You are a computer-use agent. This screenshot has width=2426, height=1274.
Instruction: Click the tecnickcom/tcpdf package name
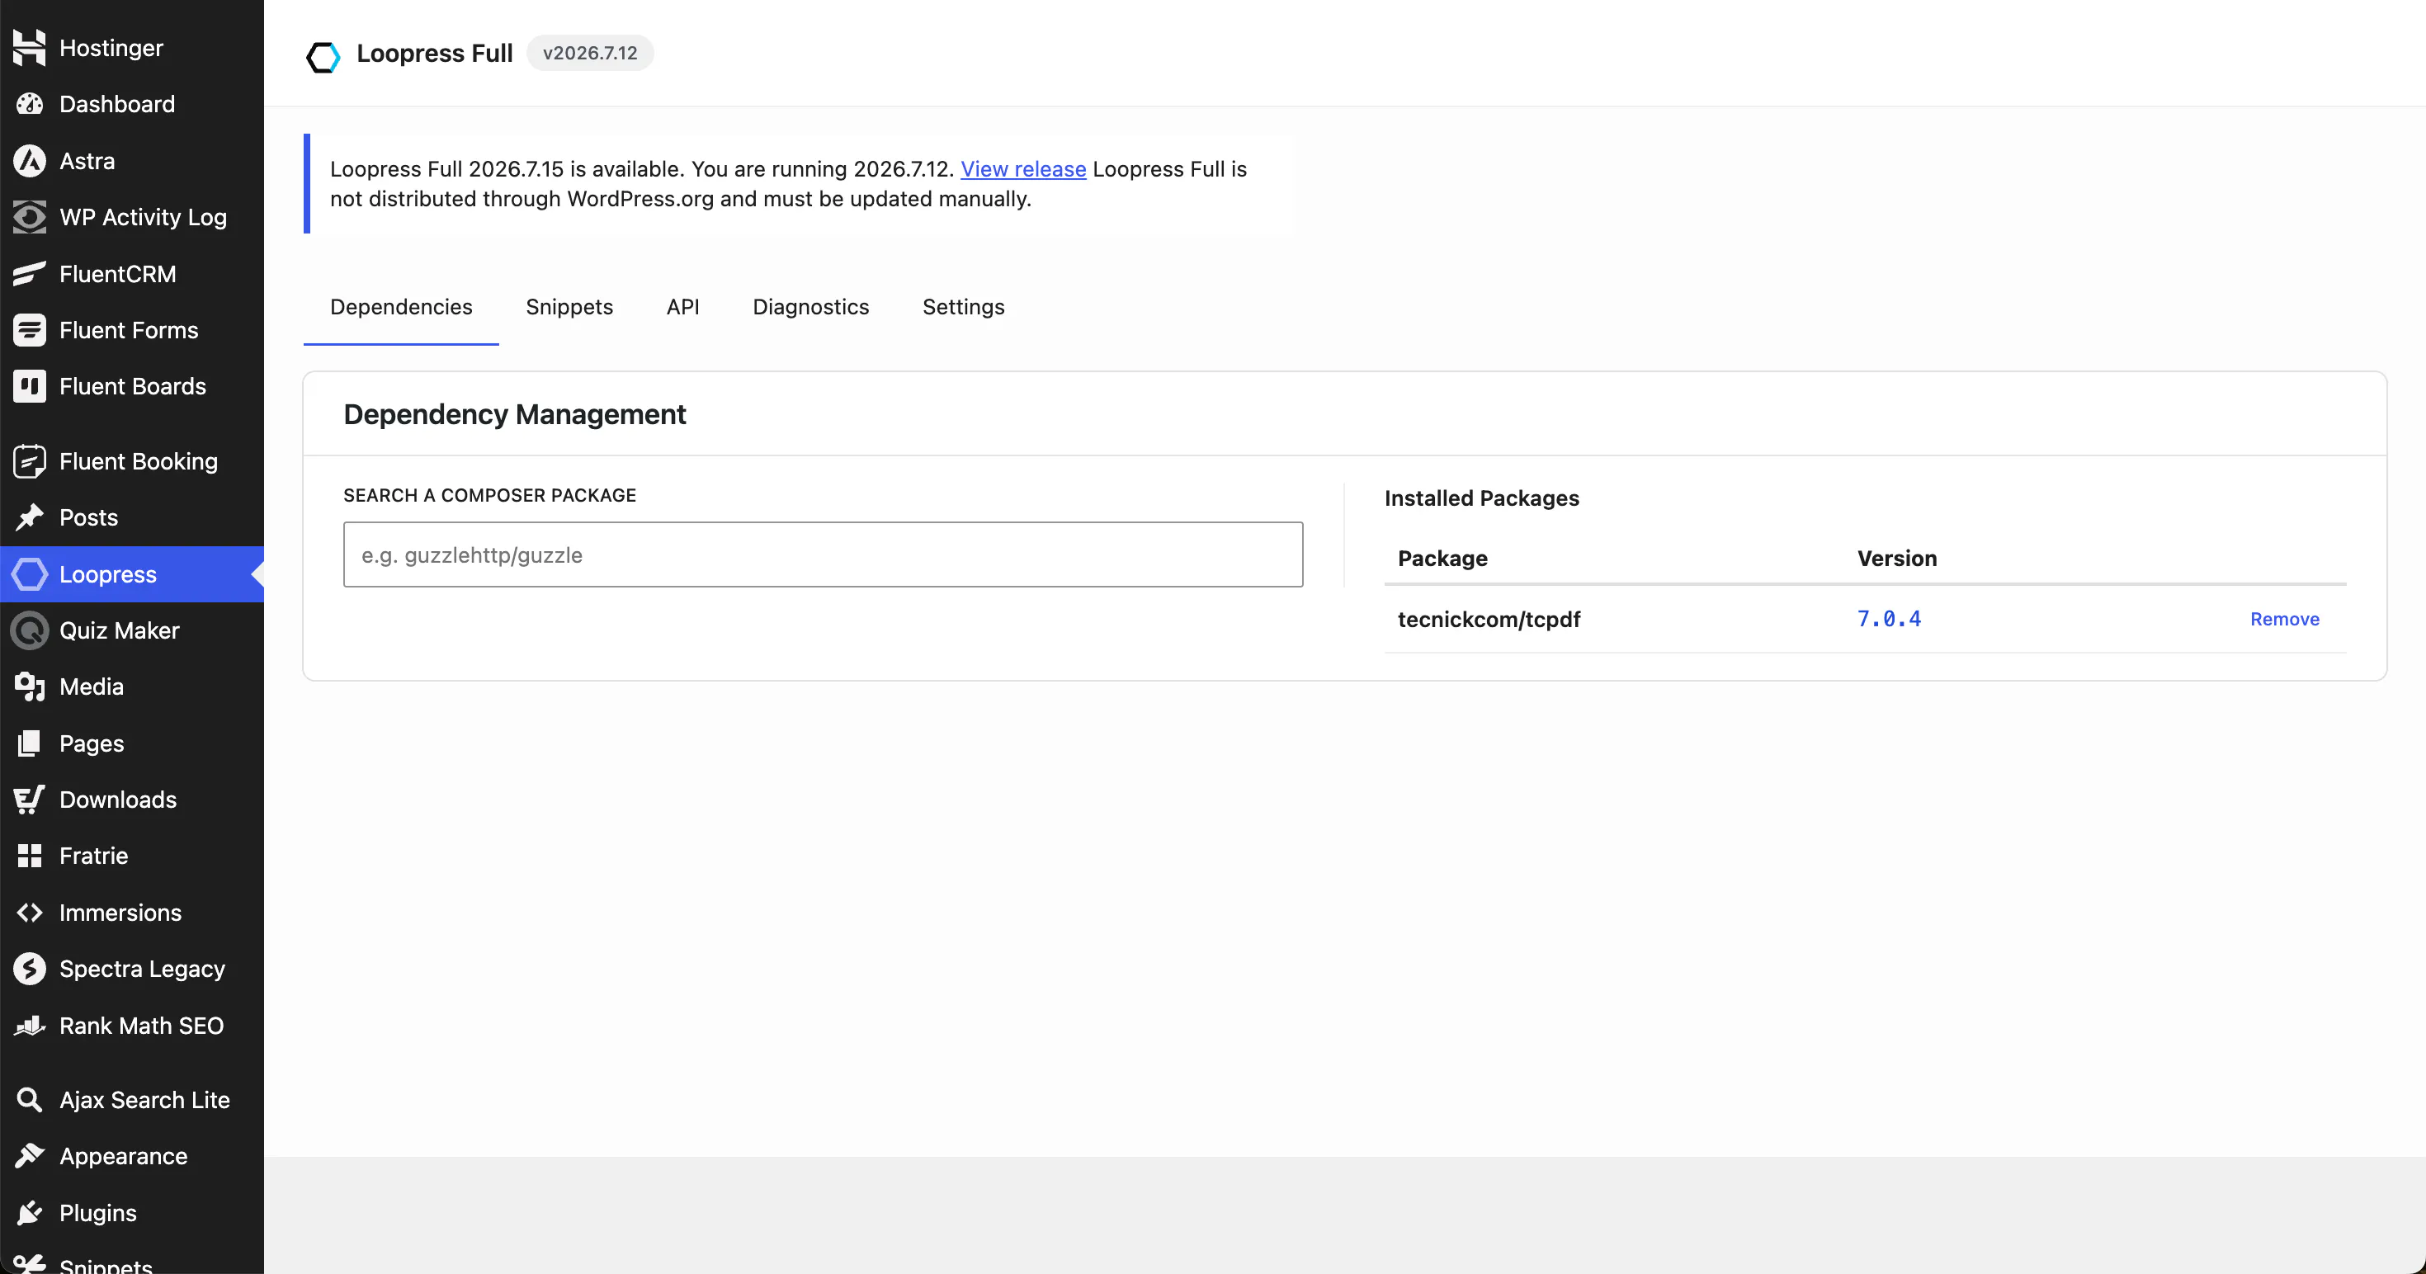(1489, 620)
